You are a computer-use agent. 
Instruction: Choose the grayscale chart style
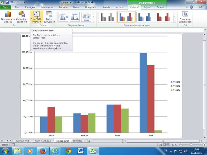107,17
